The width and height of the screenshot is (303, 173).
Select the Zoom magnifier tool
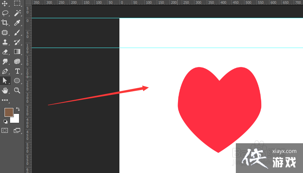(x=17, y=90)
